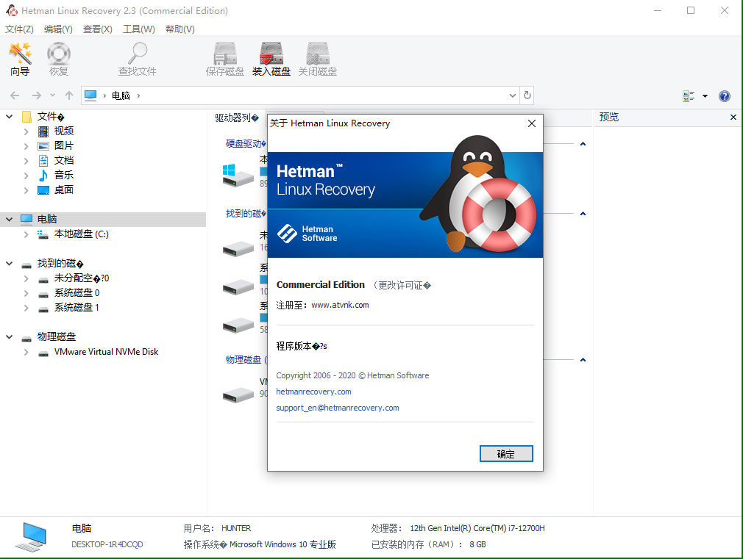Open the 查看(X) menu
743x559 pixels.
[98, 29]
